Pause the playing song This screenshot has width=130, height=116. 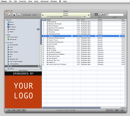pyautogui.click(x=14, y=15)
